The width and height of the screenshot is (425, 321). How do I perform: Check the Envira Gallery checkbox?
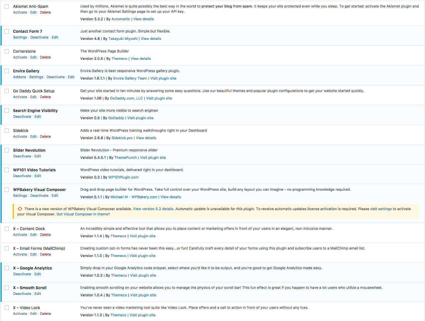coord(7,71)
